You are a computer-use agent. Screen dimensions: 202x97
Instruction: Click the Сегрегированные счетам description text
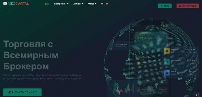42,77
